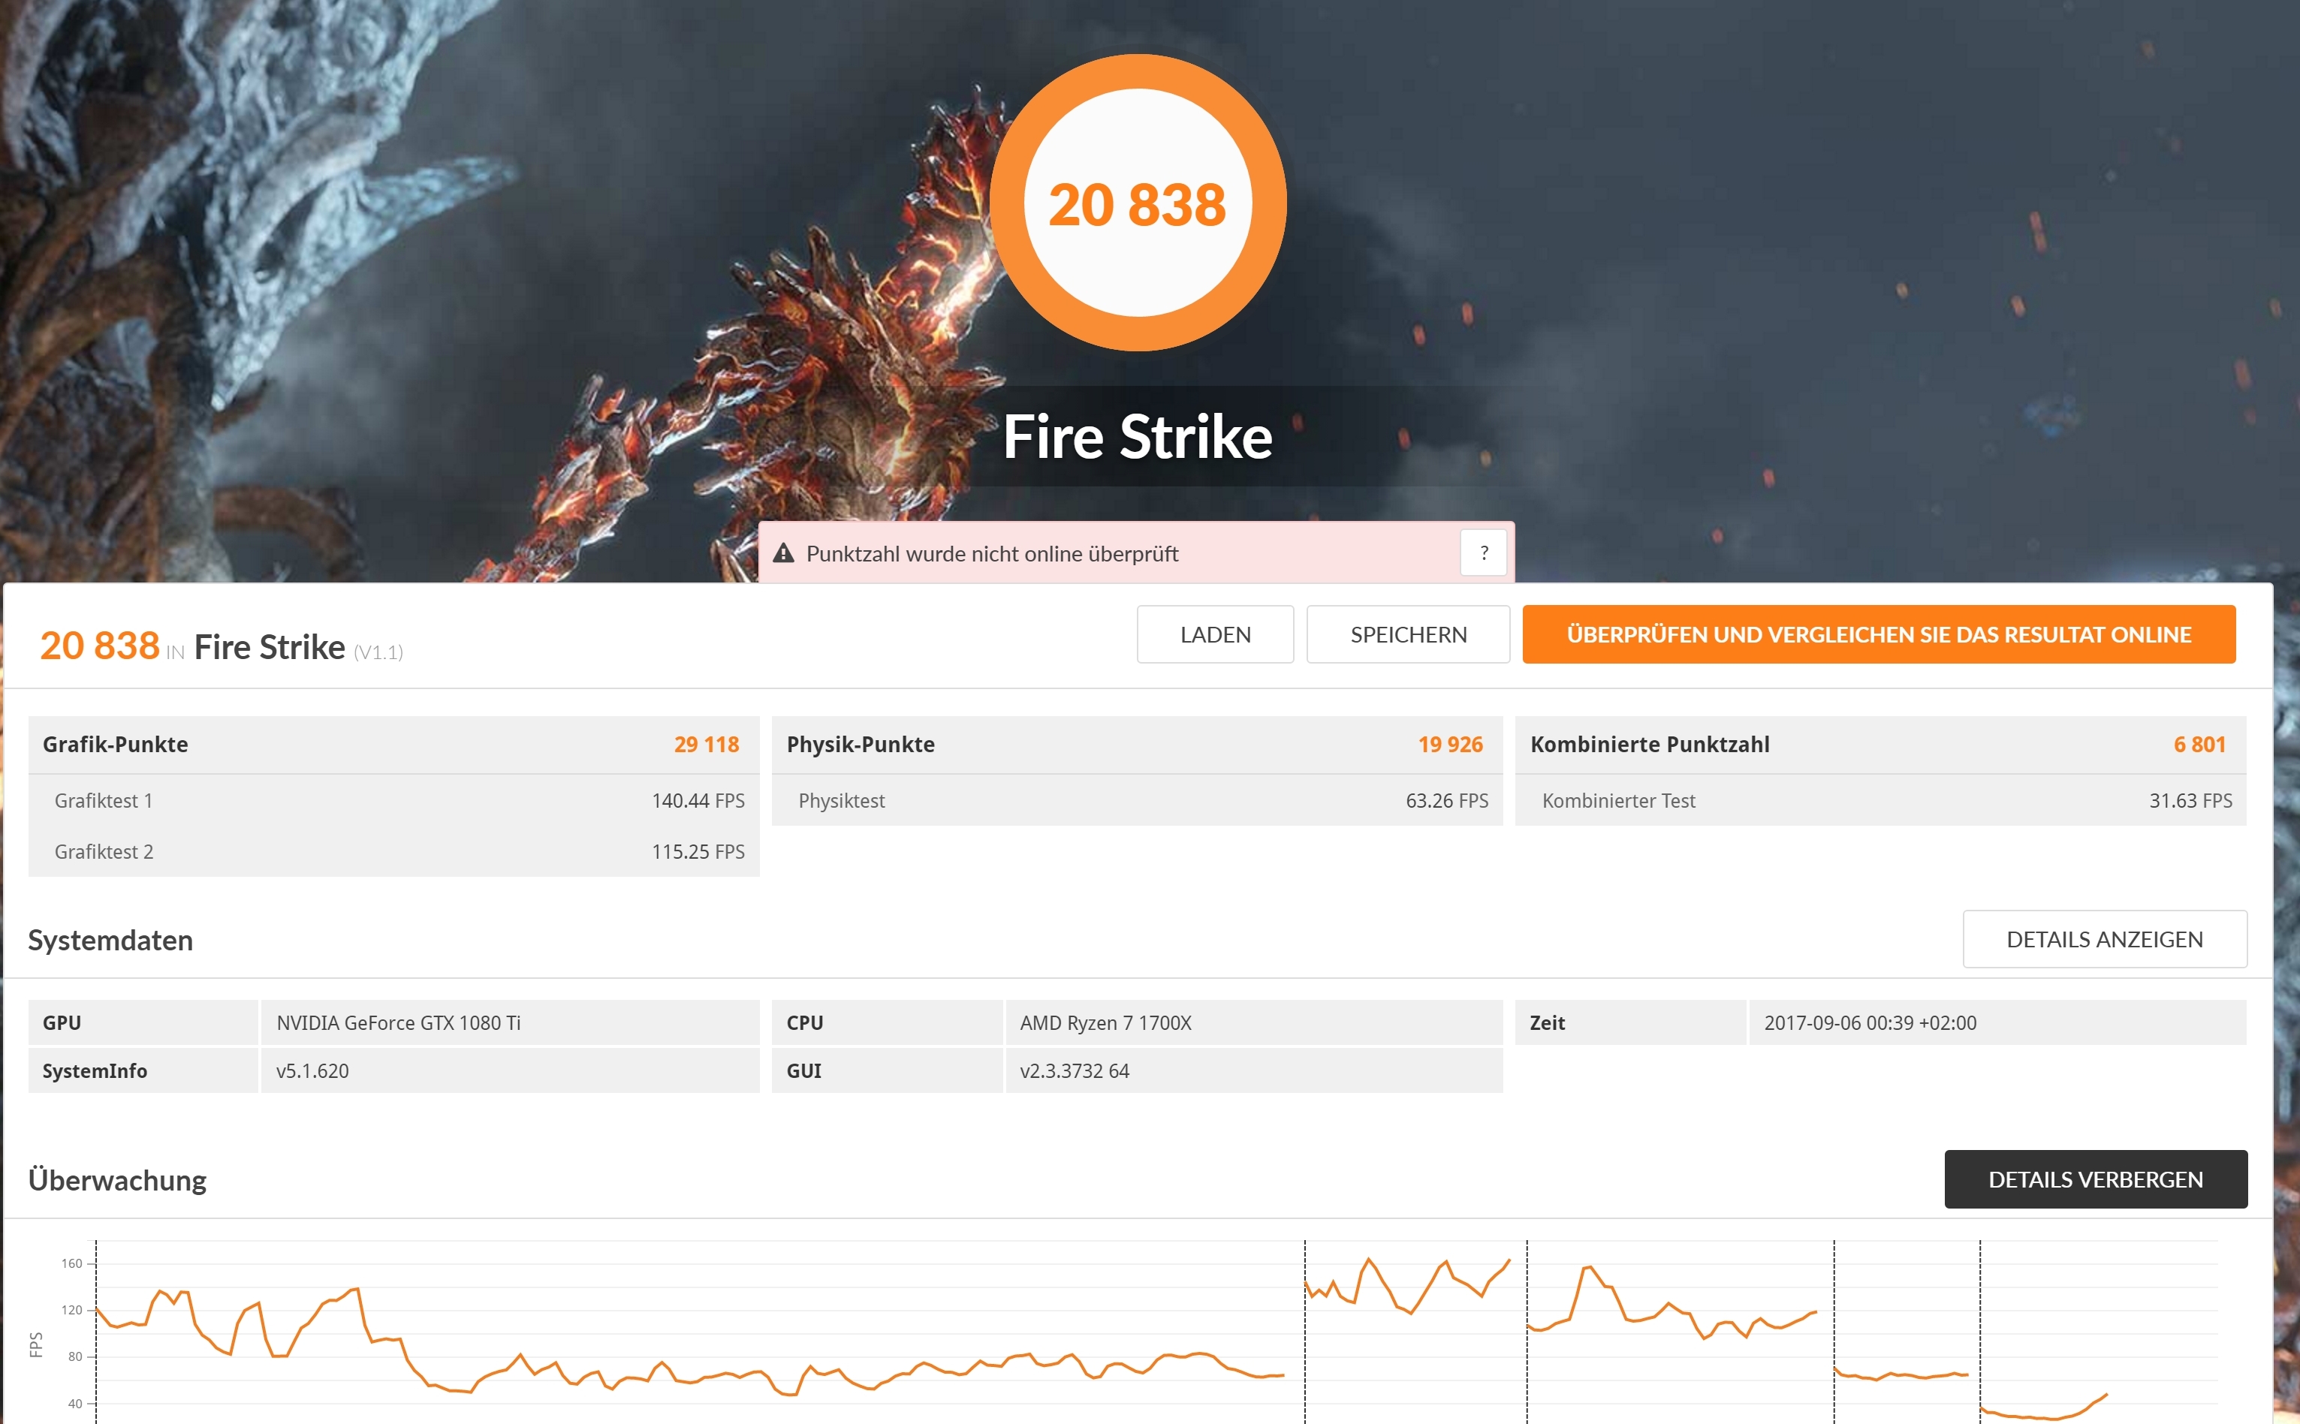Collapse monitoring with DETAILS VERBERGEN
The height and width of the screenshot is (1424, 2300).
click(x=2095, y=1179)
